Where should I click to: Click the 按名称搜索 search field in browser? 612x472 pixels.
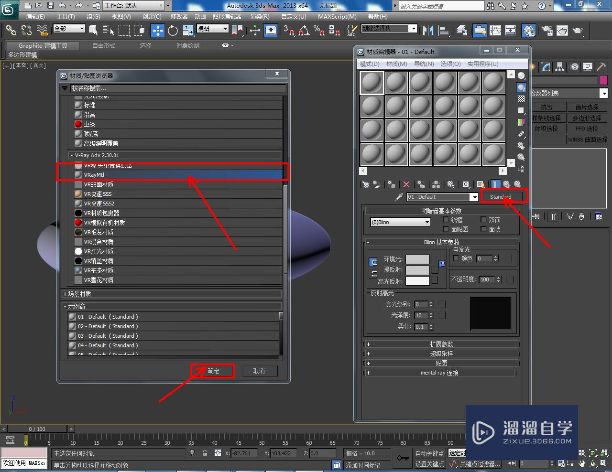[178, 88]
